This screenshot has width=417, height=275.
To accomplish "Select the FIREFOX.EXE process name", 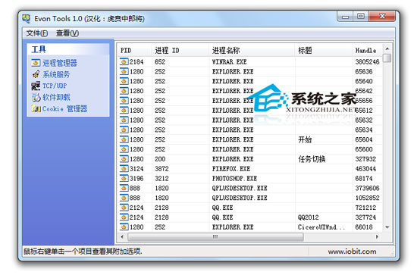I will point(231,169).
